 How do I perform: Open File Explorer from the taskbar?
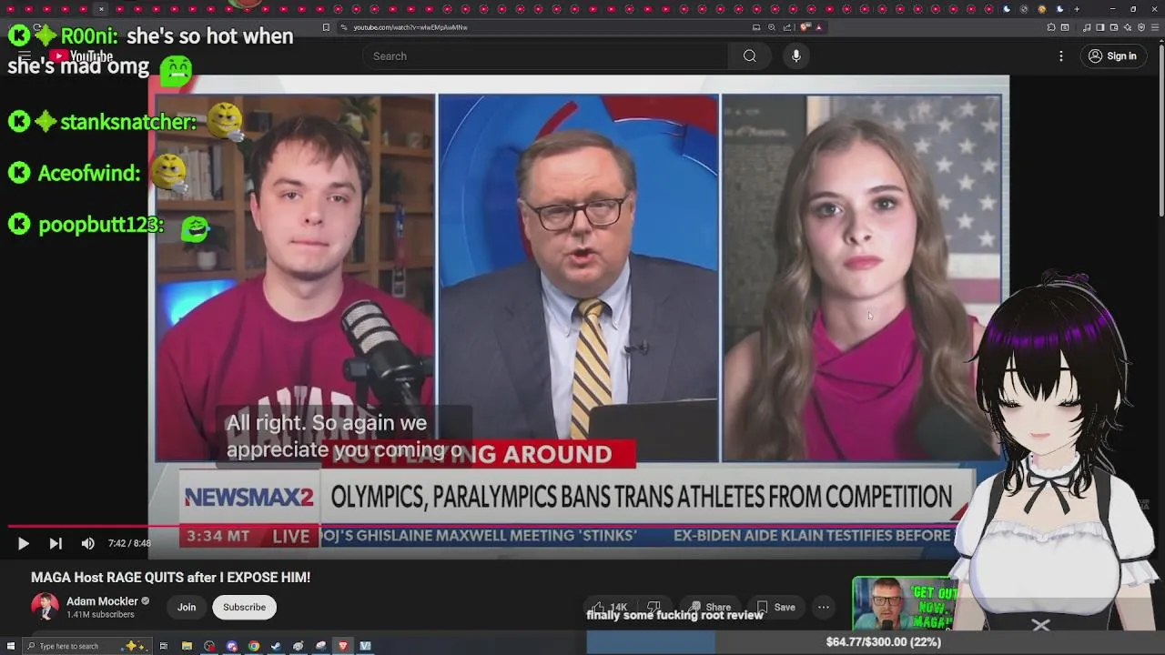click(187, 646)
